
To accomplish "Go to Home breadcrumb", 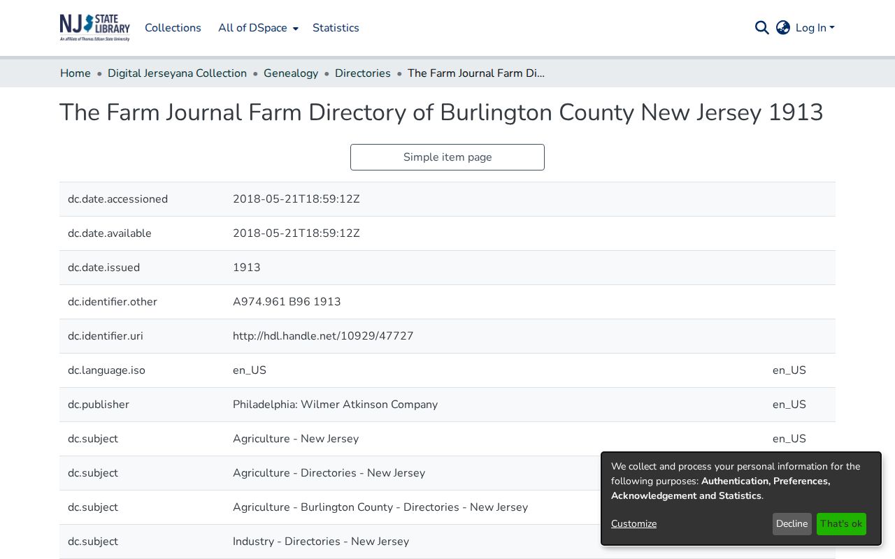I will [x=76, y=73].
